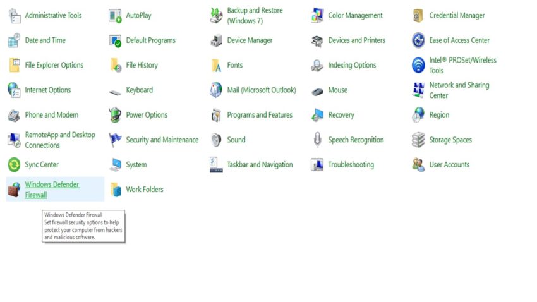Click the Sound speaker icon
The height and width of the screenshot is (302, 537).
click(216, 140)
